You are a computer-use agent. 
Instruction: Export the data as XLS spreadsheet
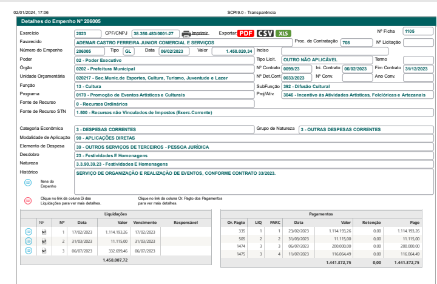point(283,33)
